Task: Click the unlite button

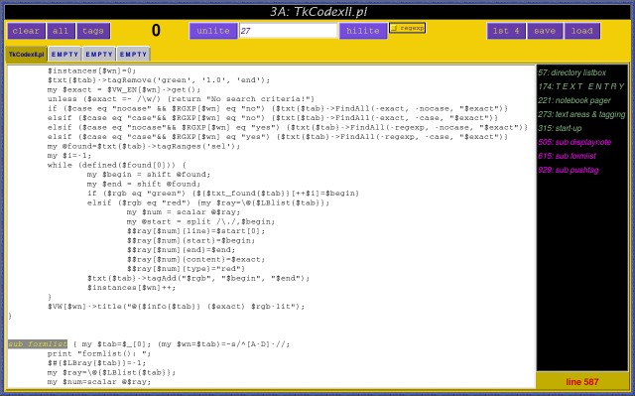Action: coord(213,31)
